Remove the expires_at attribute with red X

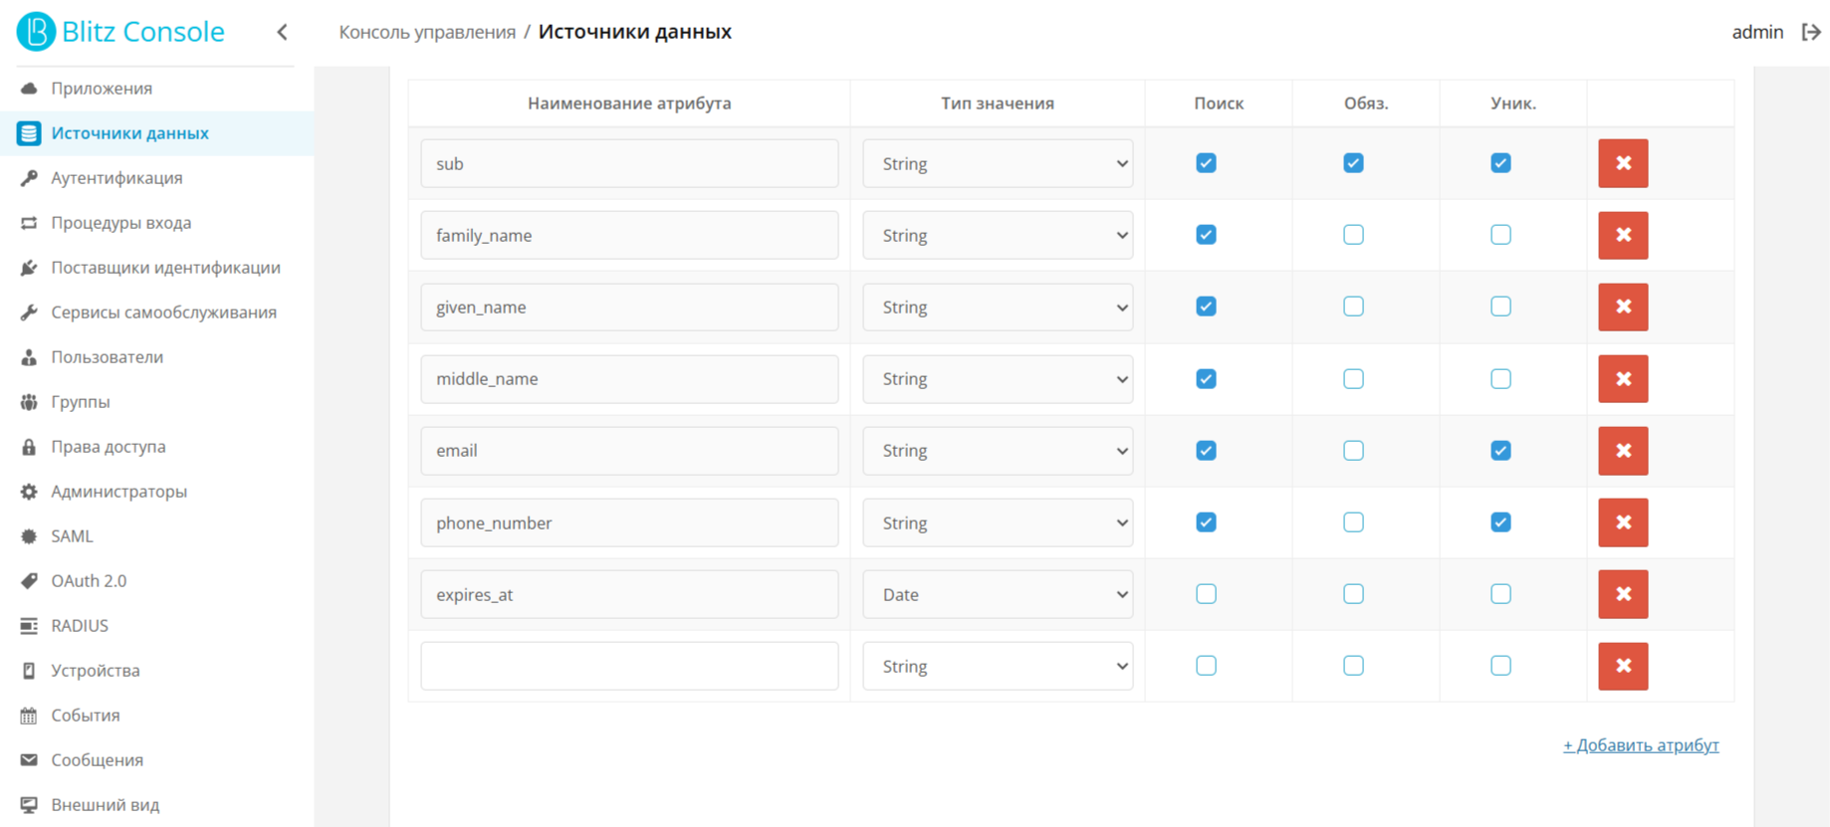point(1623,594)
